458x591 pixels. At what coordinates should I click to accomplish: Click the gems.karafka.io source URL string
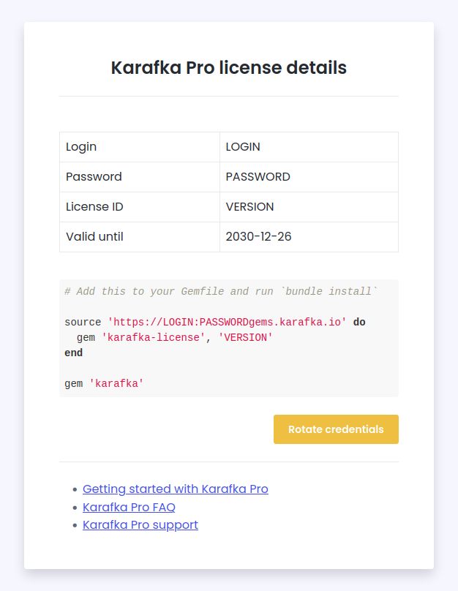point(227,322)
